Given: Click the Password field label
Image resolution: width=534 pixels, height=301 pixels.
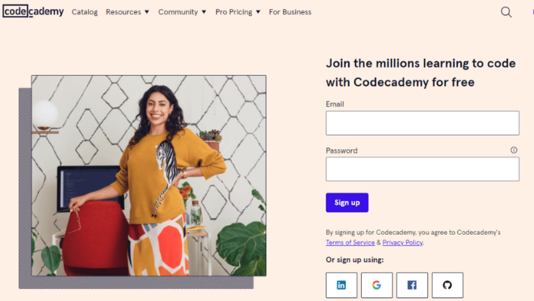Looking at the screenshot, I should (341, 150).
